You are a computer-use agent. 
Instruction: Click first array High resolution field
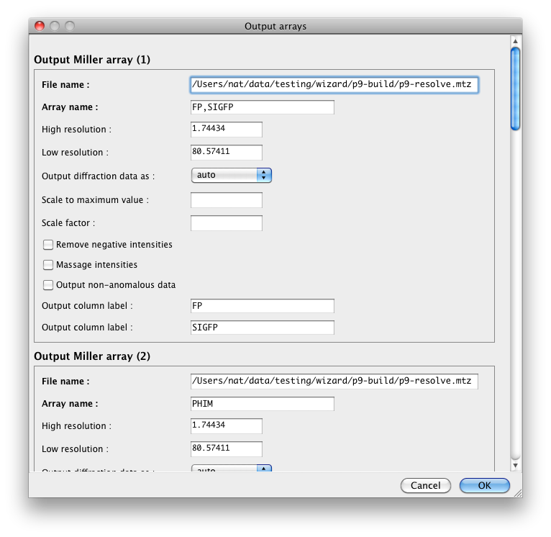pos(226,130)
